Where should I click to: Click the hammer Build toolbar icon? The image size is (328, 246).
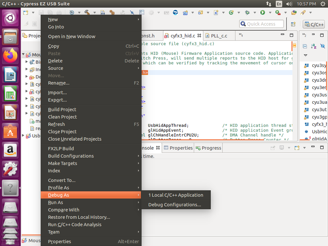click(x=87, y=12)
